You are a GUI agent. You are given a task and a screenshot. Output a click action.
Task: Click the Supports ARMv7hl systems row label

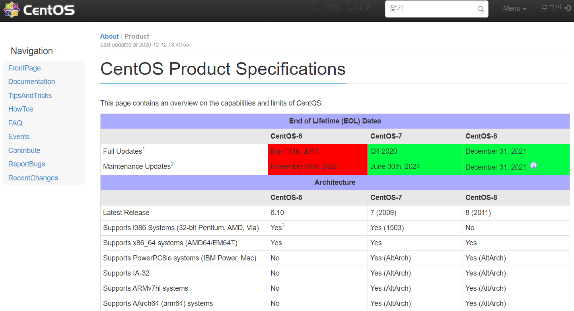pos(146,288)
